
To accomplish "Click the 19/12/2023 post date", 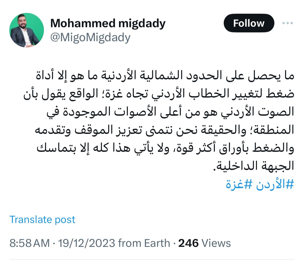I will coord(87,243).
